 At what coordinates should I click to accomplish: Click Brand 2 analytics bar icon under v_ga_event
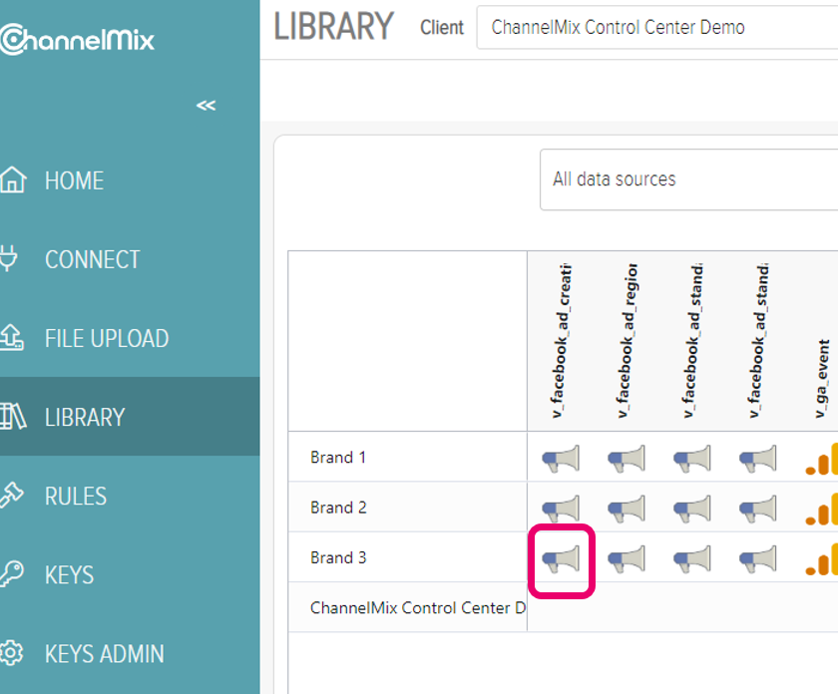822,509
